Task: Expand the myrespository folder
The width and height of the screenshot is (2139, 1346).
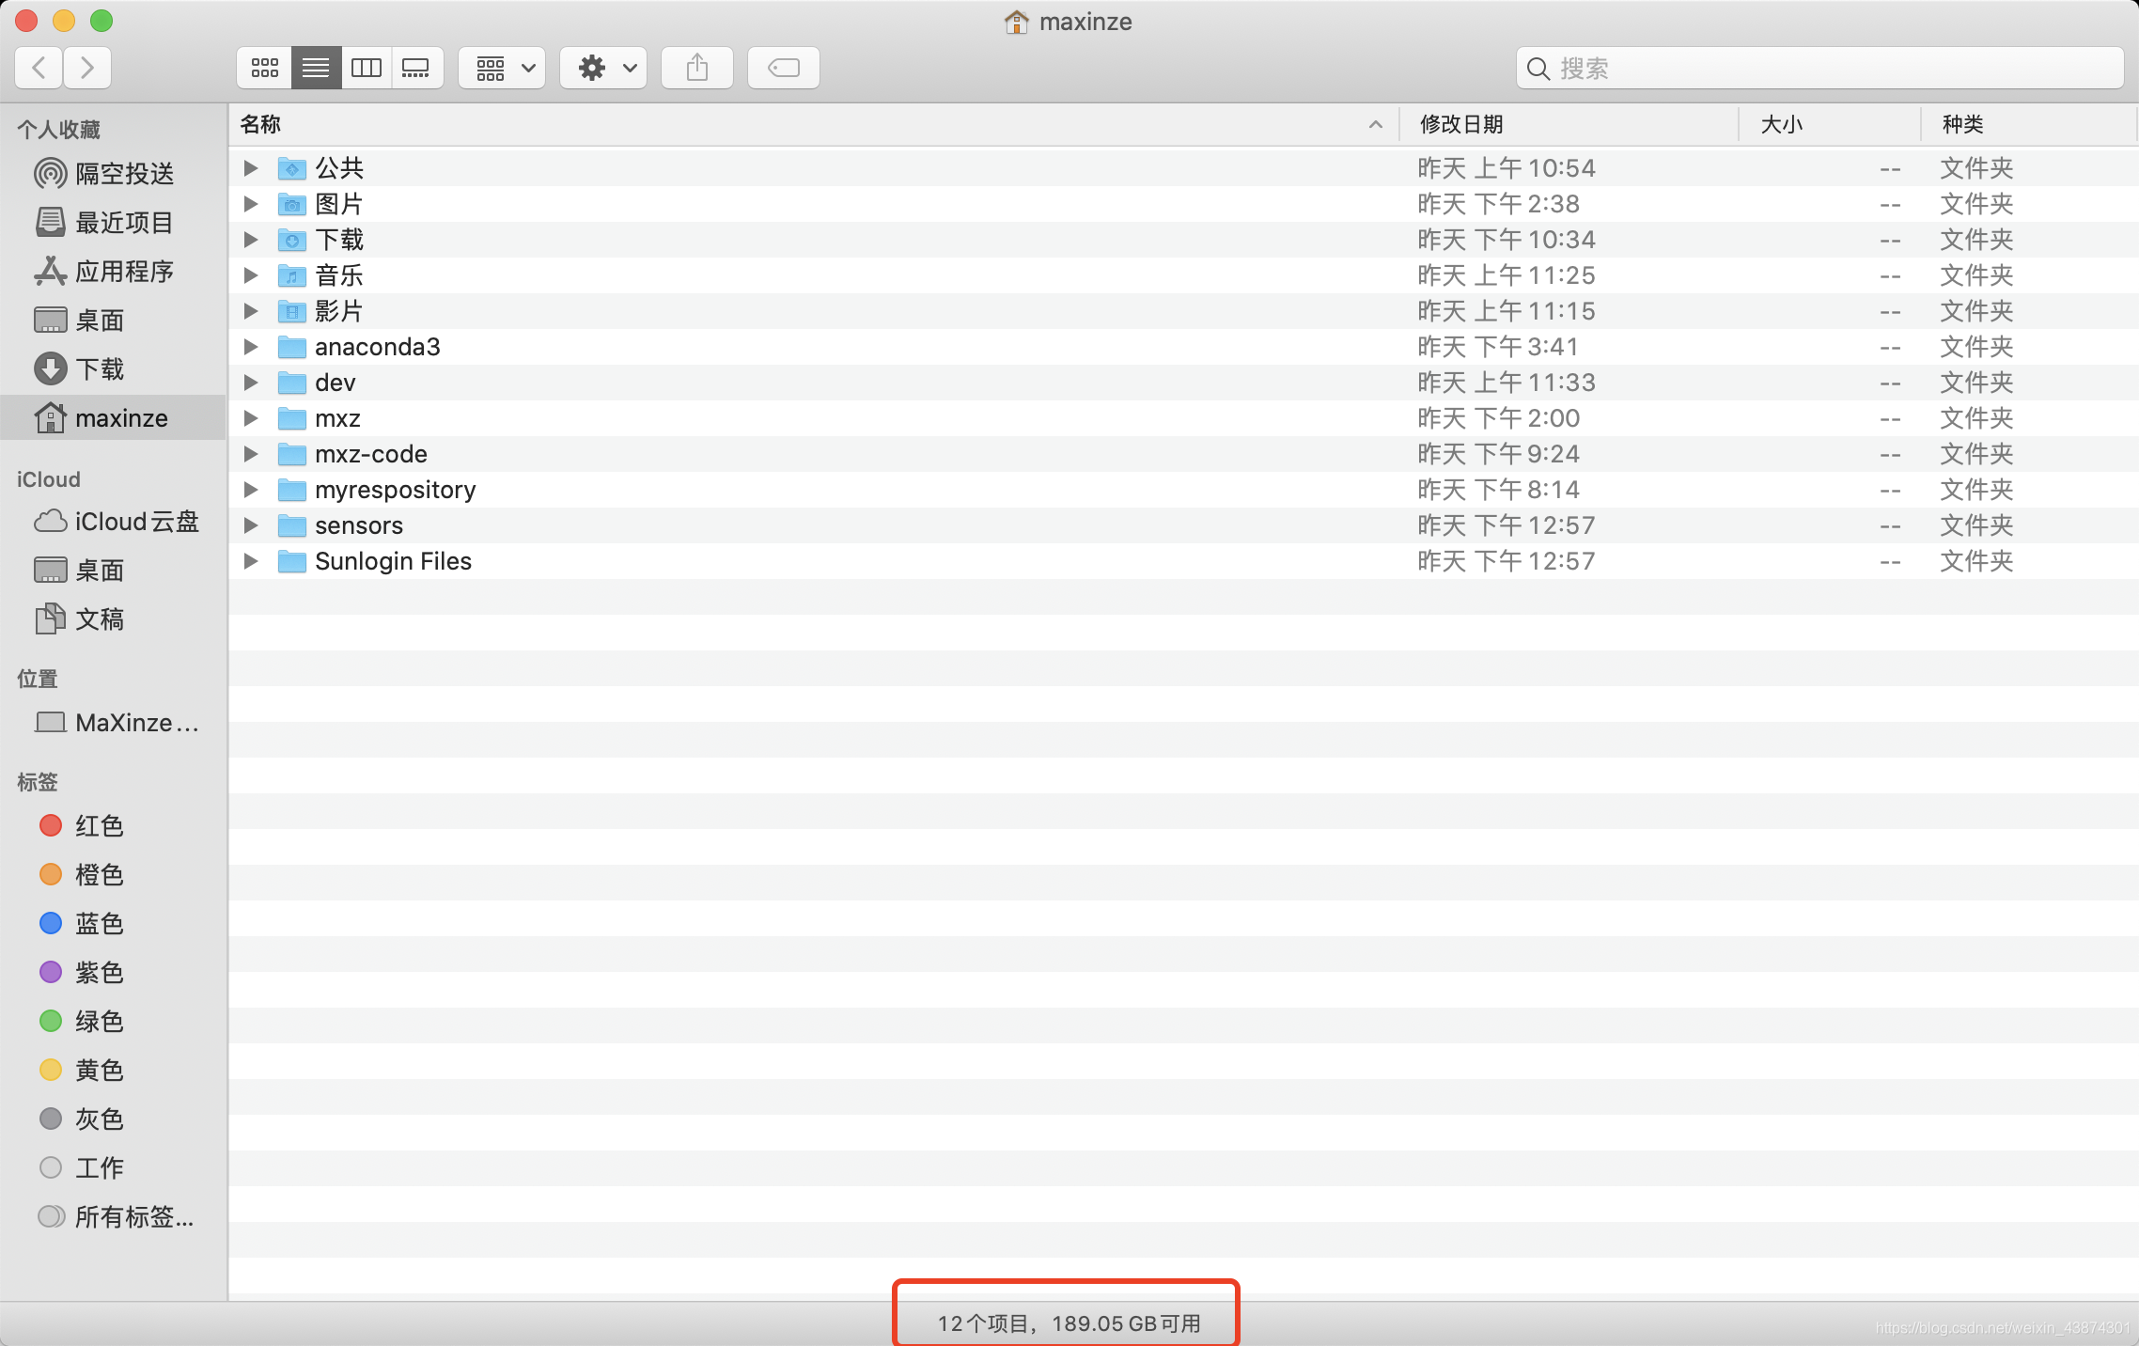Action: (250, 490)
